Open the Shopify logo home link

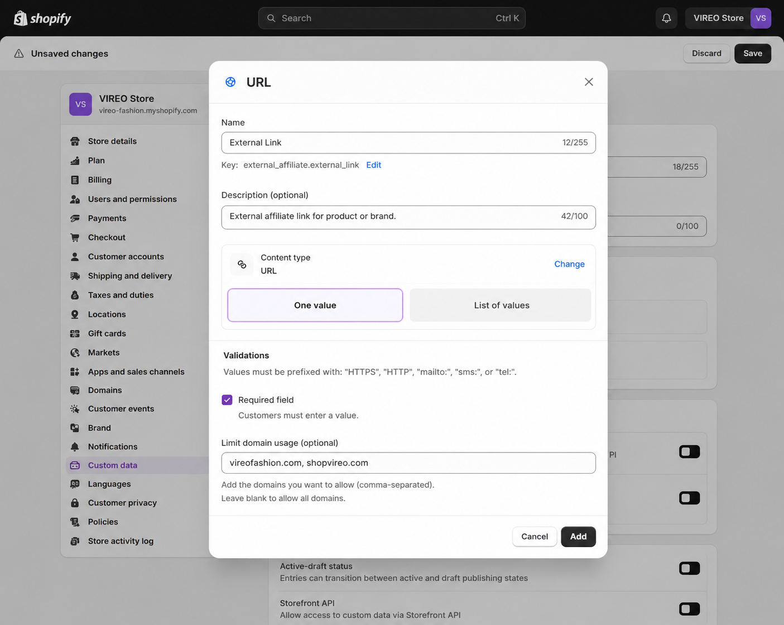[x=42, y=18]
